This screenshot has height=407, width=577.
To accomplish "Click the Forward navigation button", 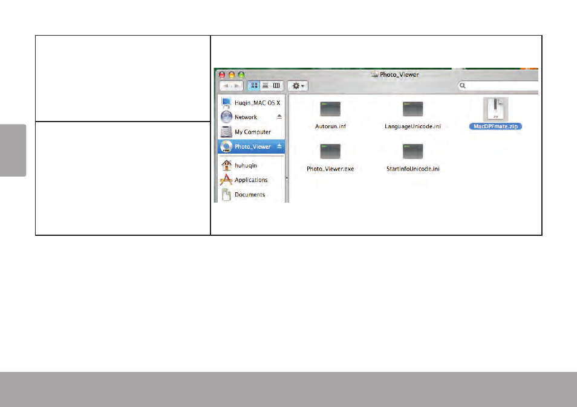I will pos(235,86).
